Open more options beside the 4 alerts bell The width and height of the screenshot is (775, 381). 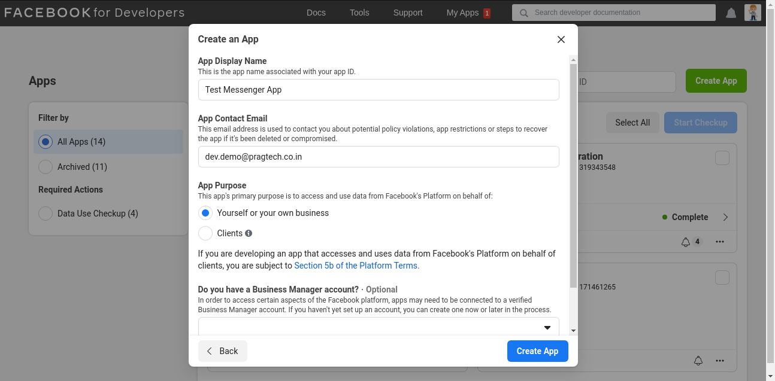(720, 242)
